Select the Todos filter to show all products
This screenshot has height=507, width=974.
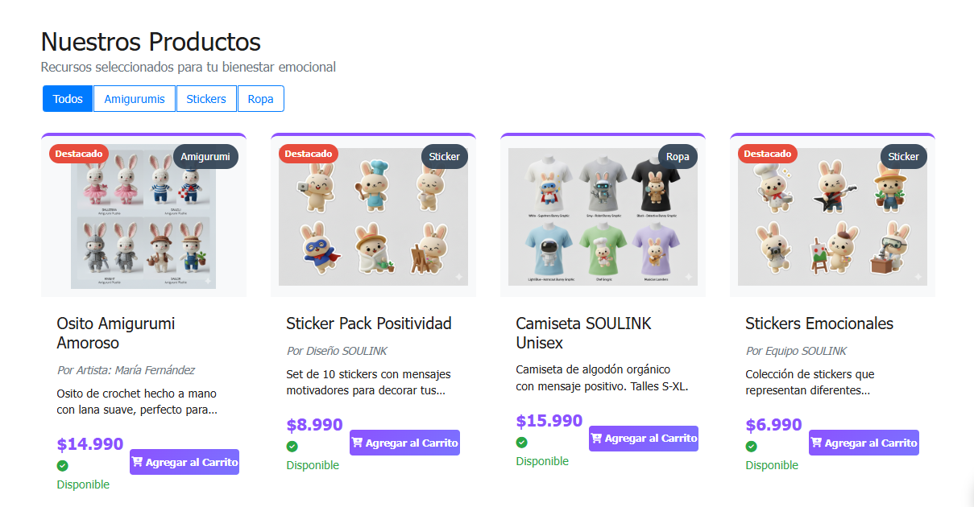pos(67,98)
